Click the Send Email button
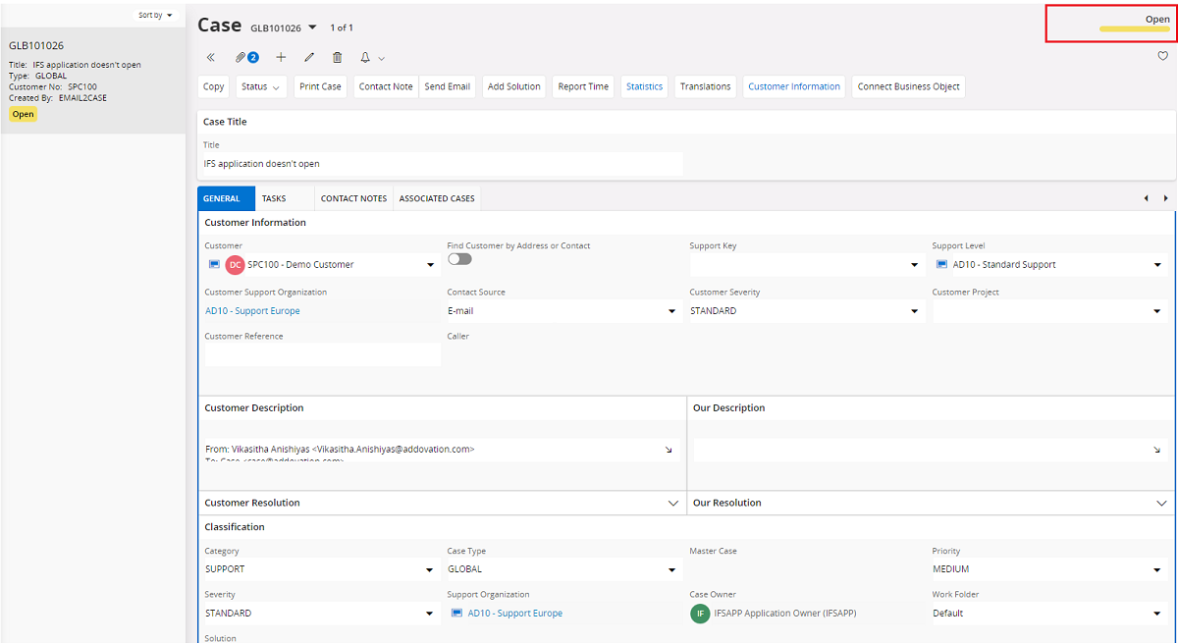The height and width of the screenshot is (643, 1178). point(448,86)
